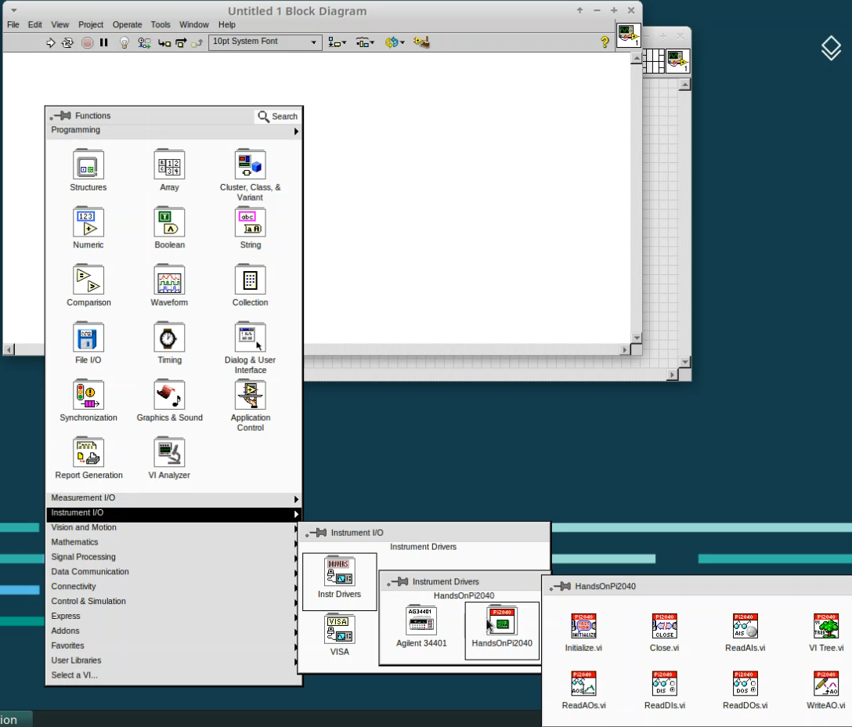
Task: Open the String palette
Action: coord(250,222)
